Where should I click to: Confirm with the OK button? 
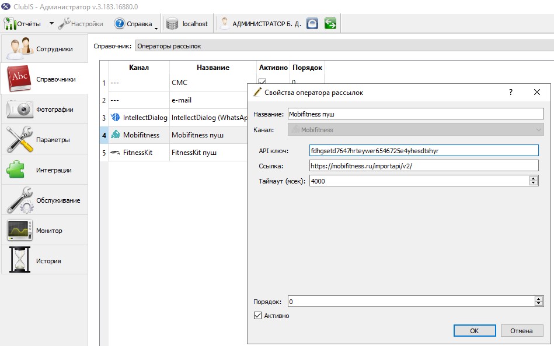475,330
